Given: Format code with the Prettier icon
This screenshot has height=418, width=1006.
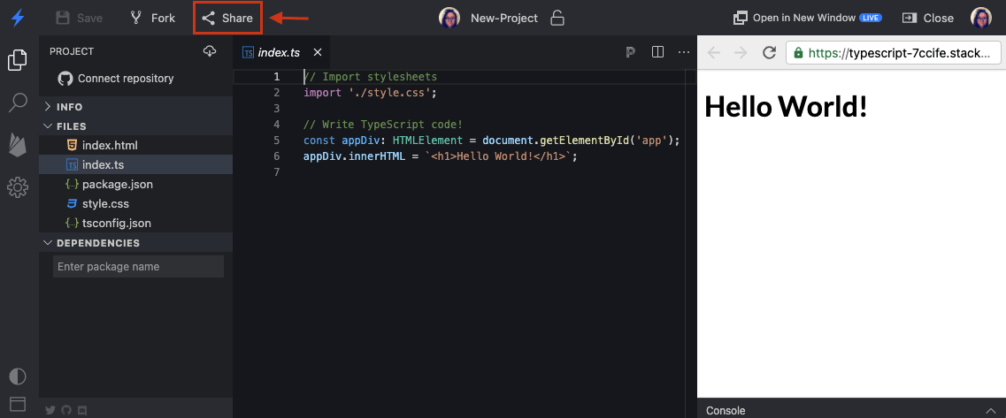Looking at the screenshot, I should click(x=630, y=52).
